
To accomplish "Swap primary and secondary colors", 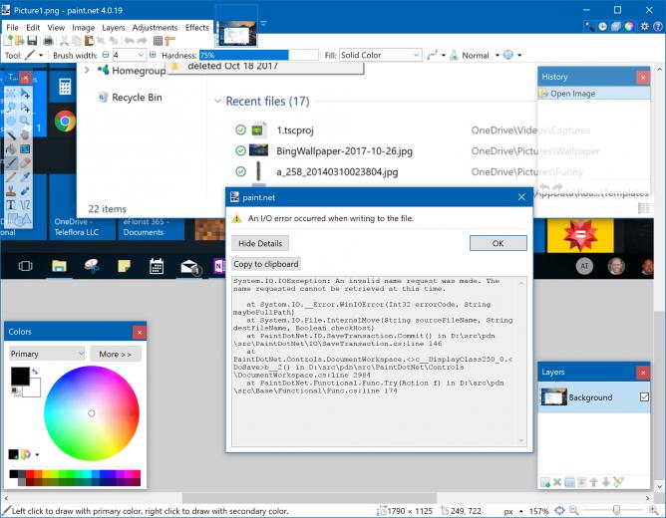I will tap(35, 372).
